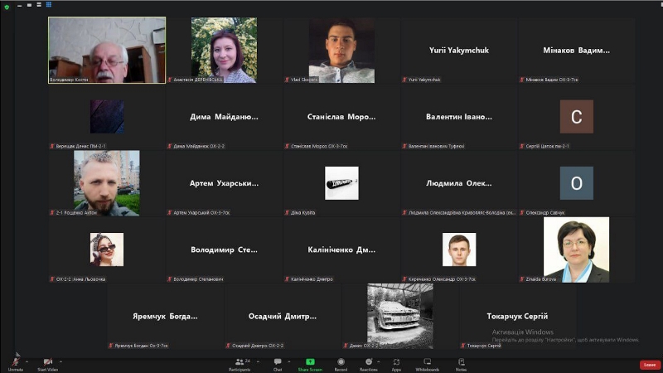
Task: Select Діма Kyвіта bat image avatar
Action: point(341,183)
